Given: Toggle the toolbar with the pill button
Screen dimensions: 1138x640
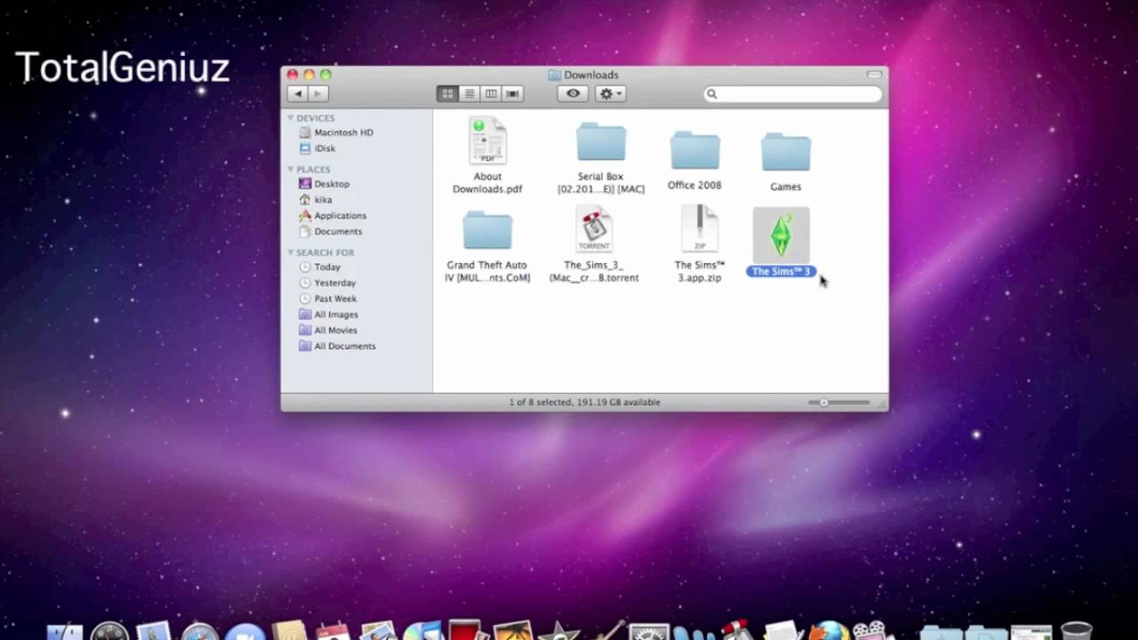Looking at the screenshot, I should (x=874, y=75).
